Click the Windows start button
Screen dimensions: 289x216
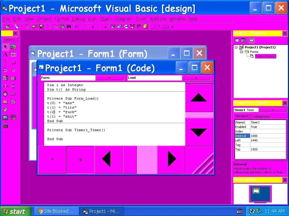[16, 211]
